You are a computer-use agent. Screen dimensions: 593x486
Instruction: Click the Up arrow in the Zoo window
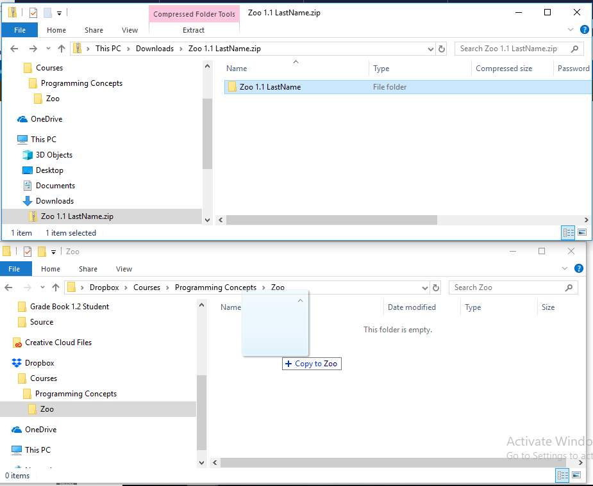[x=56, y=288]
